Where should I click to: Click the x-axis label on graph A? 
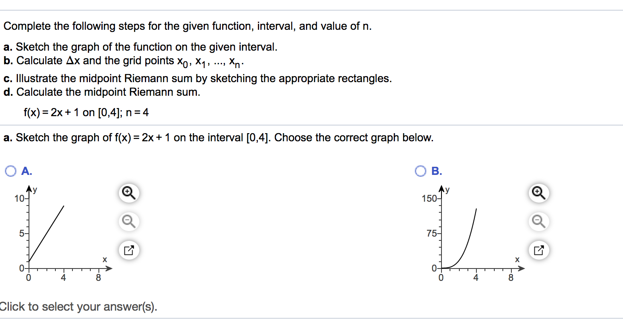(104, 259)
